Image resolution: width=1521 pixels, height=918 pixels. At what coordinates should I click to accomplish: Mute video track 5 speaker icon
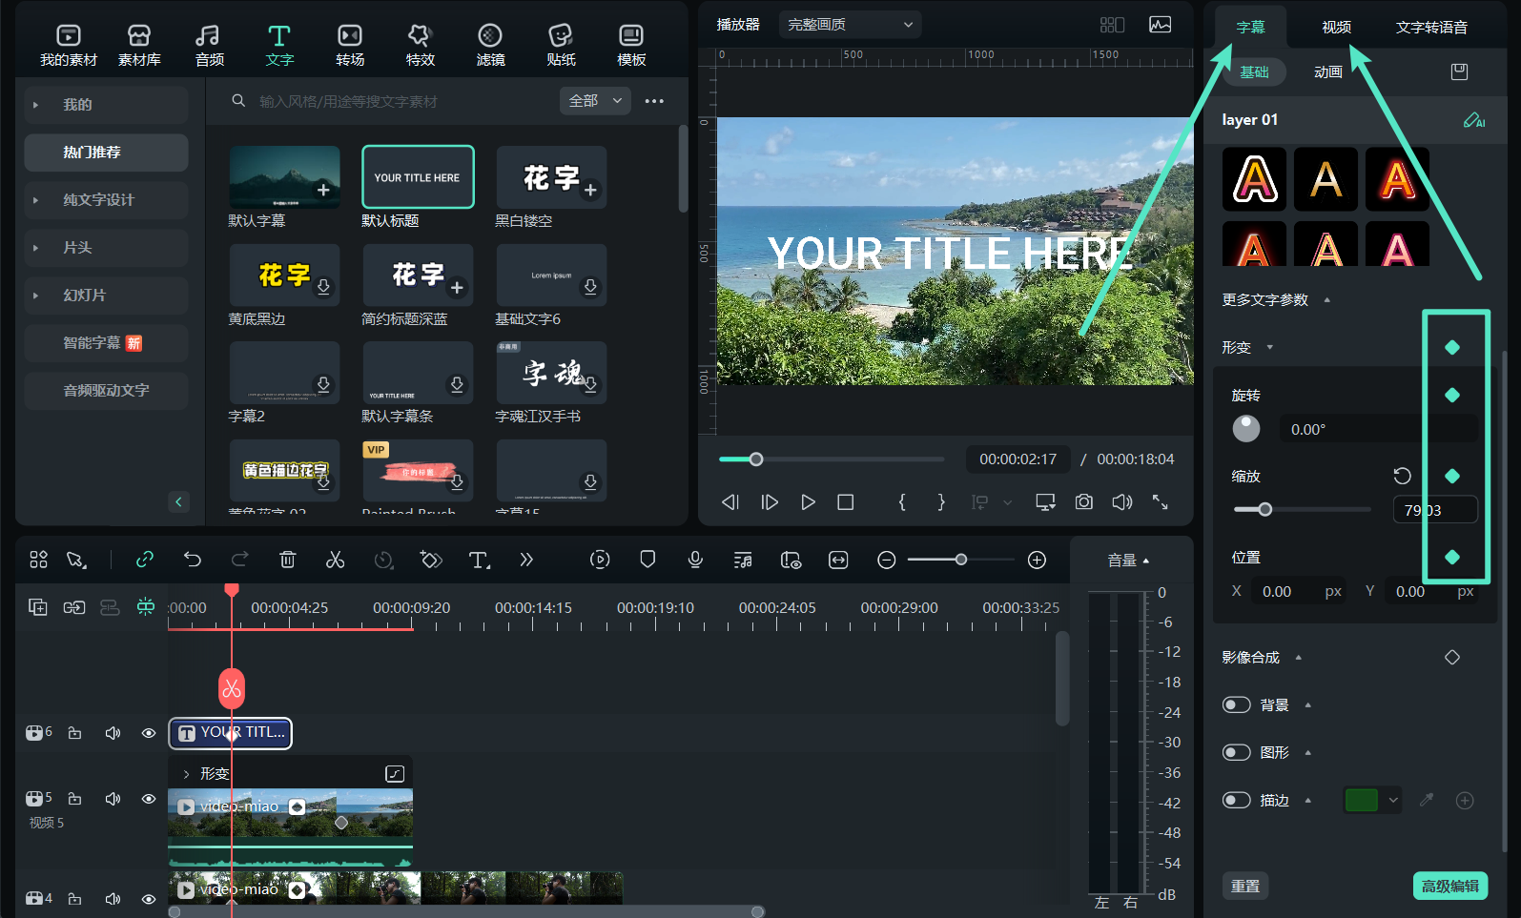113,799
